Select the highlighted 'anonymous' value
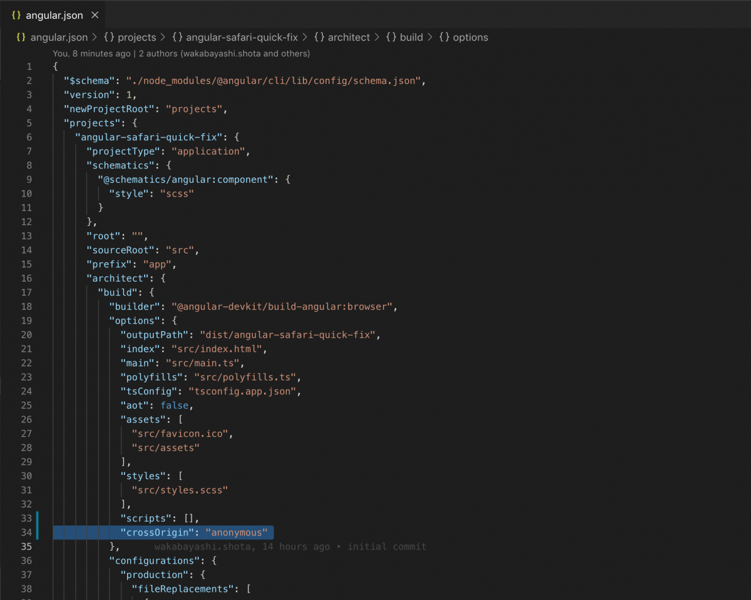751x600 pixels. [237, 532]
